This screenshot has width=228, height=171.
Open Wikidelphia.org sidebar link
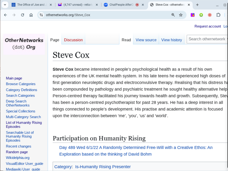tap(18, 158)
